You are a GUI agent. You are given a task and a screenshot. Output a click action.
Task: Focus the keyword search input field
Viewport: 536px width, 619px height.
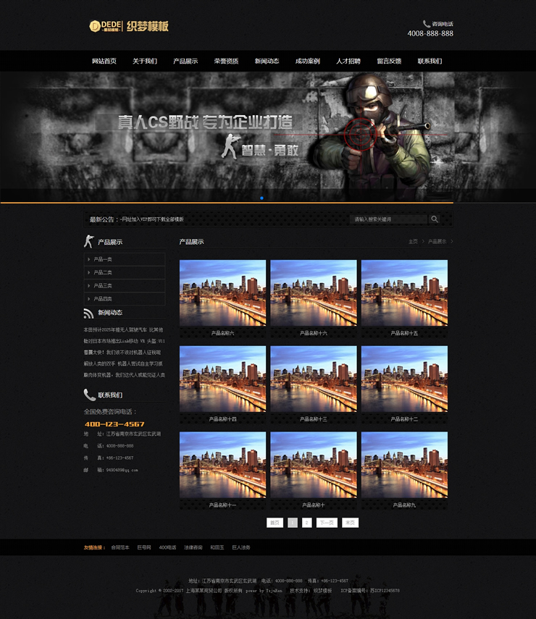(388, 219)
